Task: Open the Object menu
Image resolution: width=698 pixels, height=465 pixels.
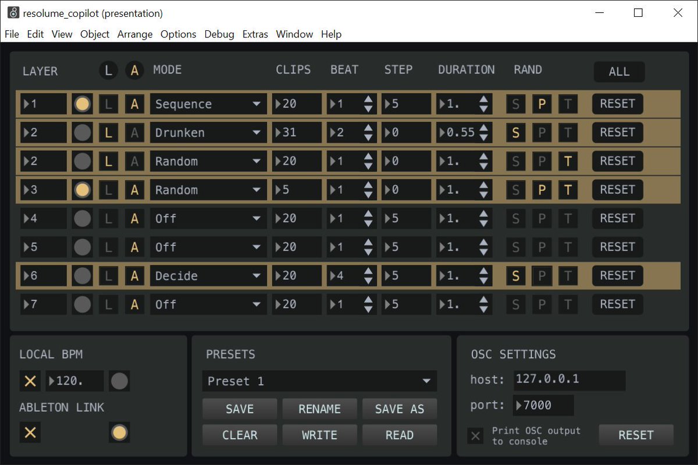Action: click(x=95, y=34)
